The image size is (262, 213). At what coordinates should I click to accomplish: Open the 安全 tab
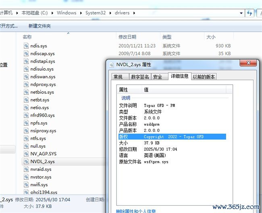[159, 77]
